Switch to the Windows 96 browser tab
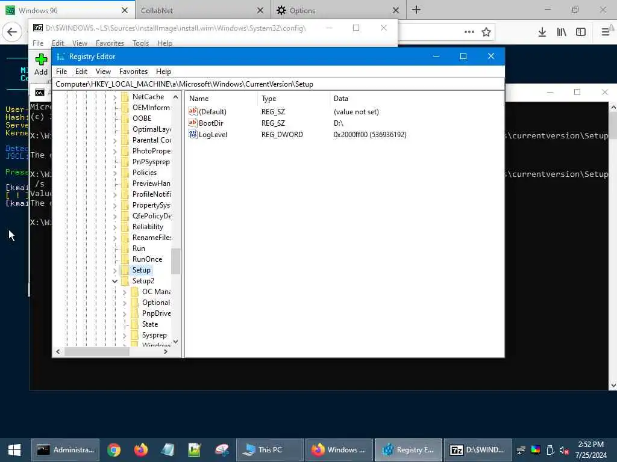 (67, 10)
